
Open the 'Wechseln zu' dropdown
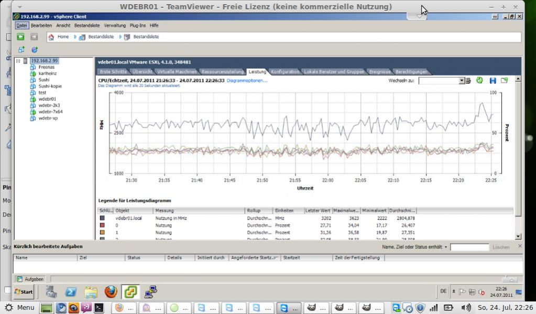coord(462,81)
